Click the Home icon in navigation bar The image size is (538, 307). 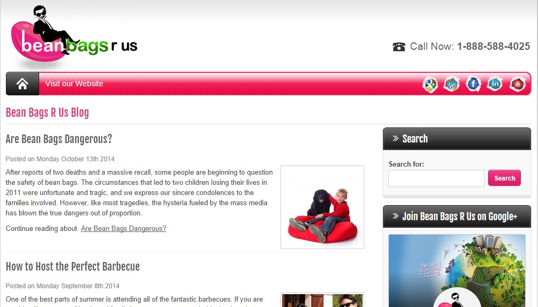[23, 84]
